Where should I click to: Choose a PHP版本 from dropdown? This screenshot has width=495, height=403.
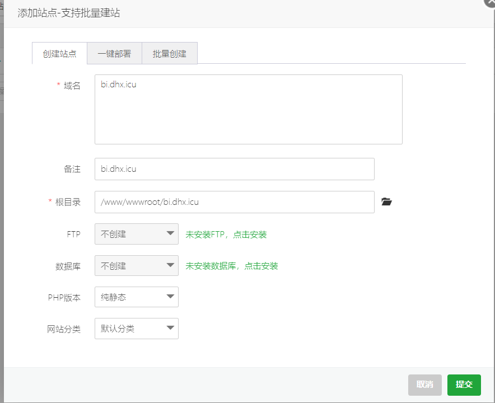pyautogui.click(x=137, y=297)
